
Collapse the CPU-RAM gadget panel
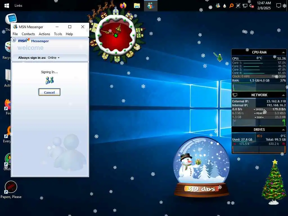coord(283,52)
